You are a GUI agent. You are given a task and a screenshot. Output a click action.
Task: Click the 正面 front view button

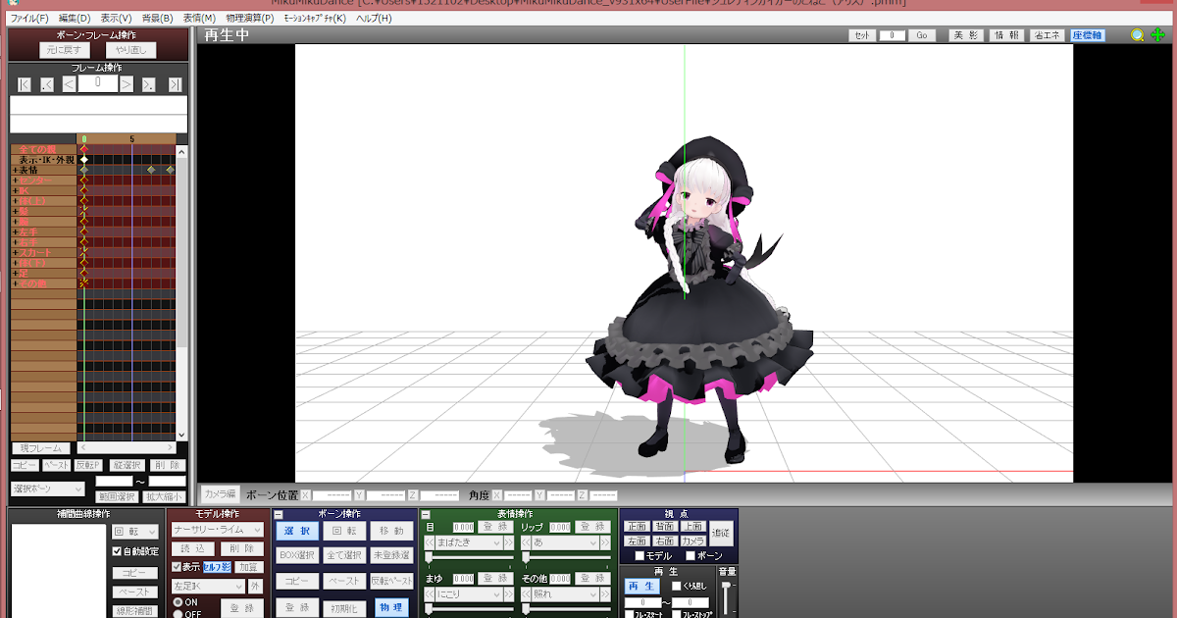tap(637, 527)
